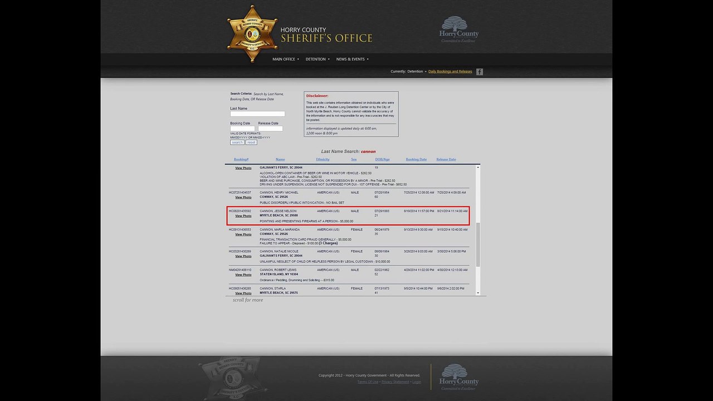Expand the NEWS & EVENTS menu

click(353, 59)
